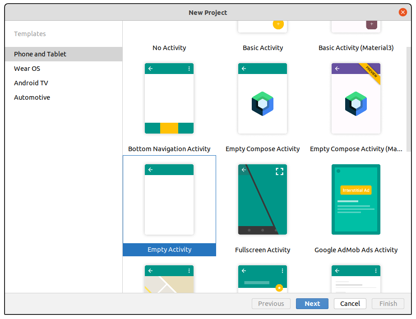416x319 pixels.
Task: Select the template thumbnail with yellow star button
Action: coord(263,279)
